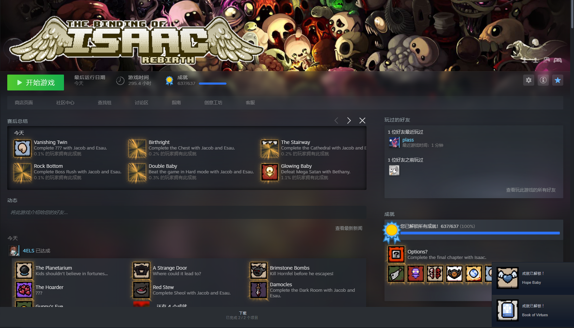Open friend plass profile link
This screenshot has height=328, width=574.
coord(408,139)
